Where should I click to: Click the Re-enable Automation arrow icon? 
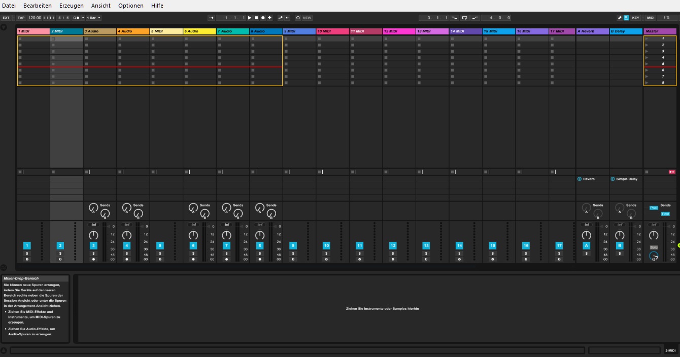(287, 18)
